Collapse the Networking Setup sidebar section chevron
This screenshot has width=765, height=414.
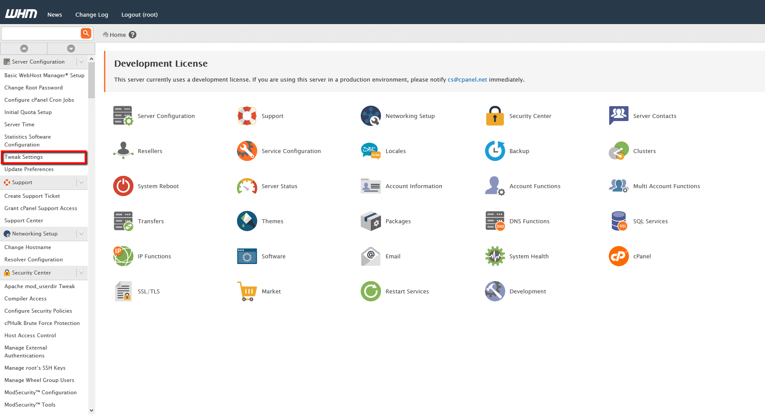click(x=81, y=234)
